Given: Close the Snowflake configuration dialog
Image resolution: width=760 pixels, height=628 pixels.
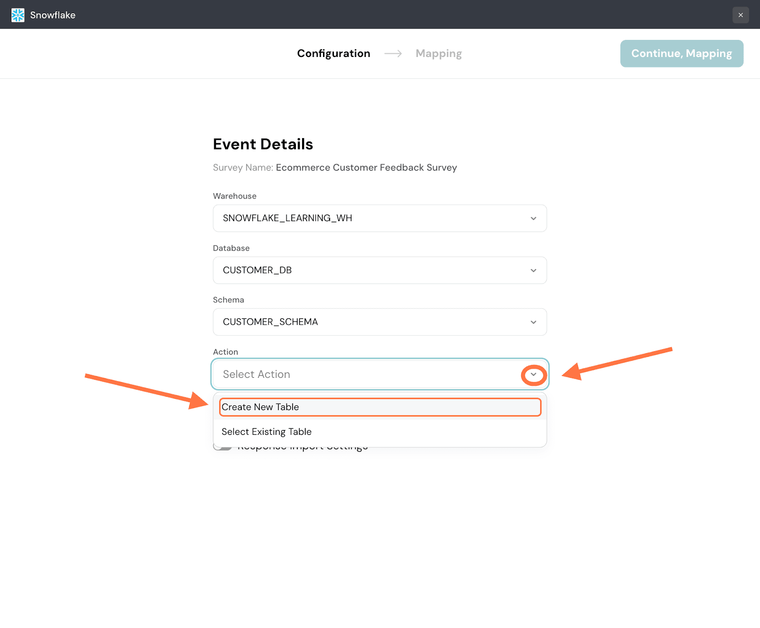Looking at the screenshot, I should point(740,15).
